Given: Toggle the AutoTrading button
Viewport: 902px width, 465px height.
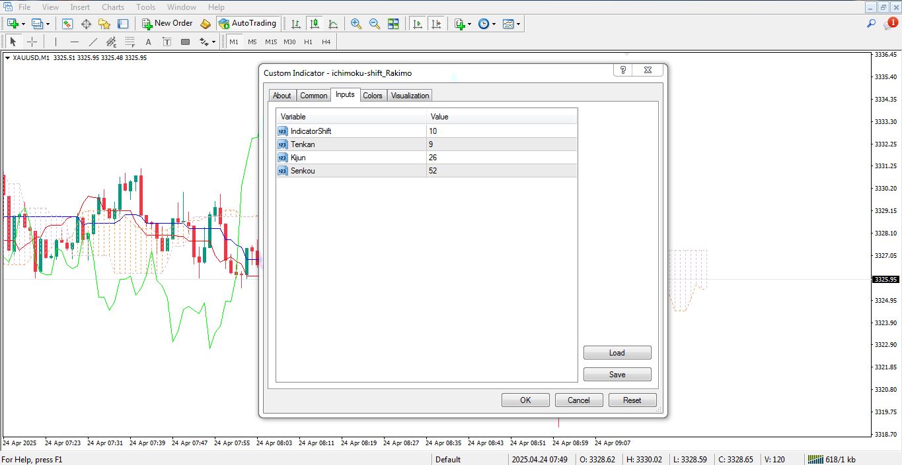Looking at the screenshot, I should [x=248, y=24].
